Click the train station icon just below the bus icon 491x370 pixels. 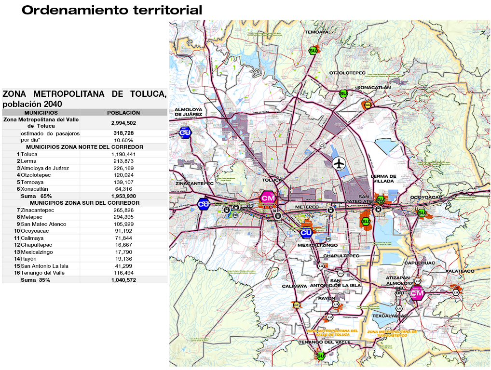point(277,215)
